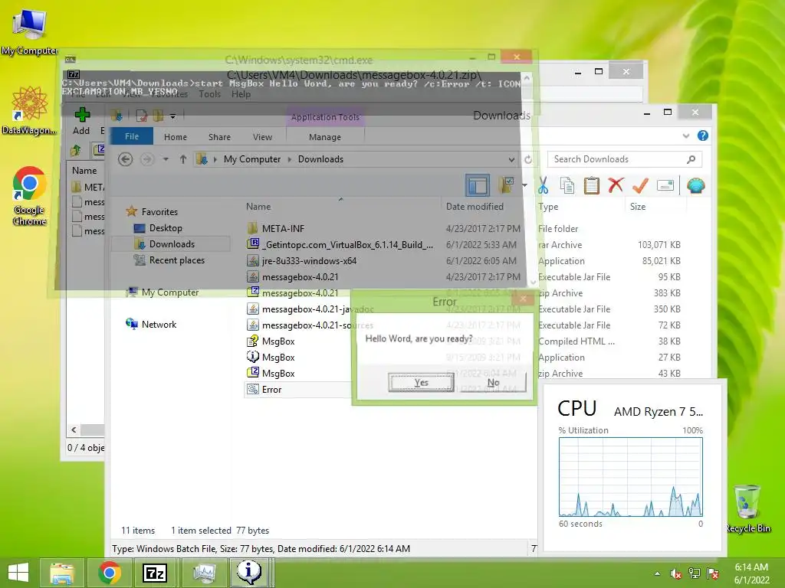Open File Explorer from the taskbar
The width and height of the screenshot is (785, 588).
pos(61,573)
